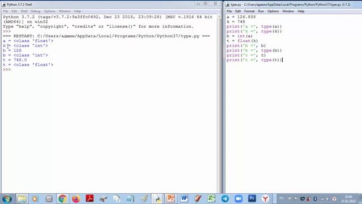Open File menu in Python Shell window
This screenshot has width=362, height=204.
click(6, 11)
